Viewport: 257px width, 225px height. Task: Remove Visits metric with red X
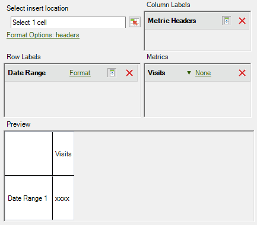click(242, 73)
